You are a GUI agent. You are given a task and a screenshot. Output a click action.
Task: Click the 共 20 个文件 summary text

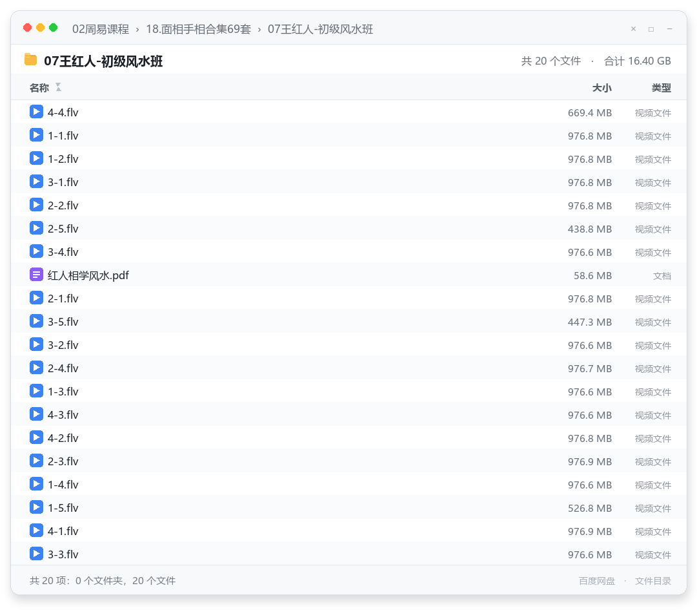pyautogui.click(x=551, y=61)
